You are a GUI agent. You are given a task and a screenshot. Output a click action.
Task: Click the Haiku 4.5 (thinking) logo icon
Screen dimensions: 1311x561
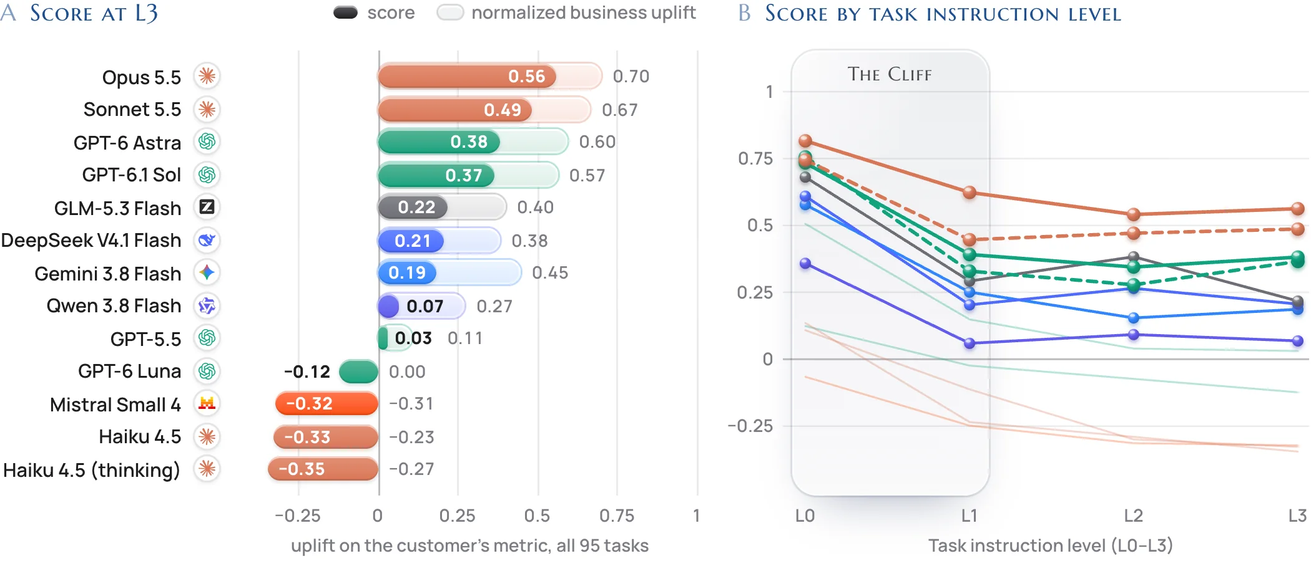pos(207,469)
